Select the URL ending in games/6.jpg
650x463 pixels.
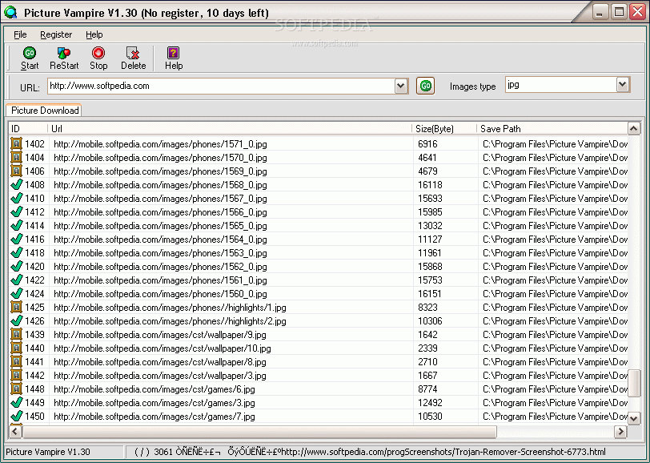point(154,389)
